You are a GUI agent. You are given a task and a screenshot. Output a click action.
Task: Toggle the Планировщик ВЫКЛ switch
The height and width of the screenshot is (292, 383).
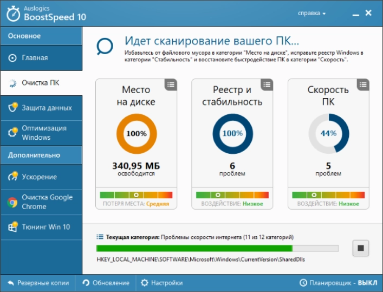click(338, 283)
